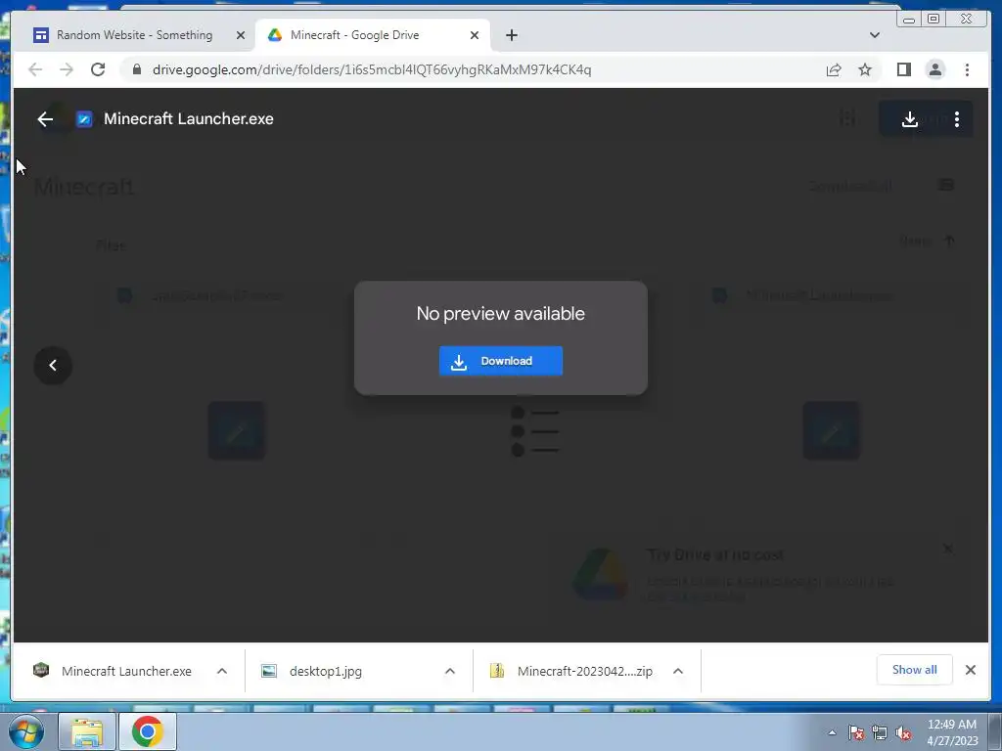Click the back arrow beside Minecraft Launcher.exe title
Screen dimensions: 1002x751
(x=45, y=119)
